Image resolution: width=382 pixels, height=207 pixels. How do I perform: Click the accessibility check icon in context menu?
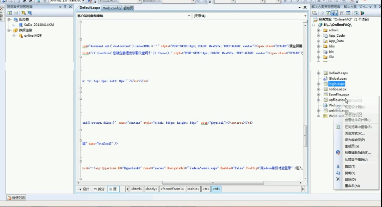coord(338,153)
